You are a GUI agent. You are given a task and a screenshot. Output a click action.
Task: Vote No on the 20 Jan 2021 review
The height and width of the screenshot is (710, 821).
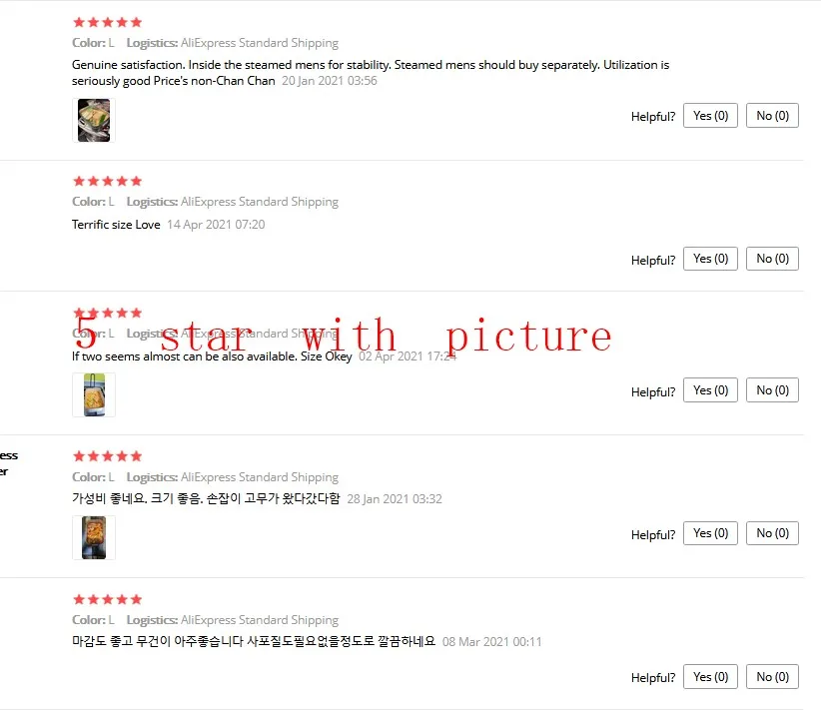click(x=772, y=115)
